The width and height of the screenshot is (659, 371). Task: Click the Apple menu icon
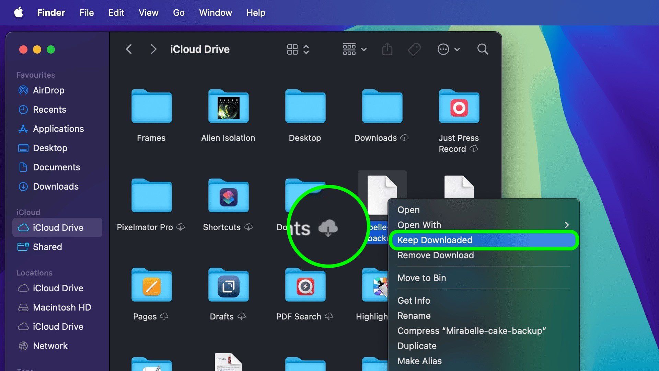point(19,13)
